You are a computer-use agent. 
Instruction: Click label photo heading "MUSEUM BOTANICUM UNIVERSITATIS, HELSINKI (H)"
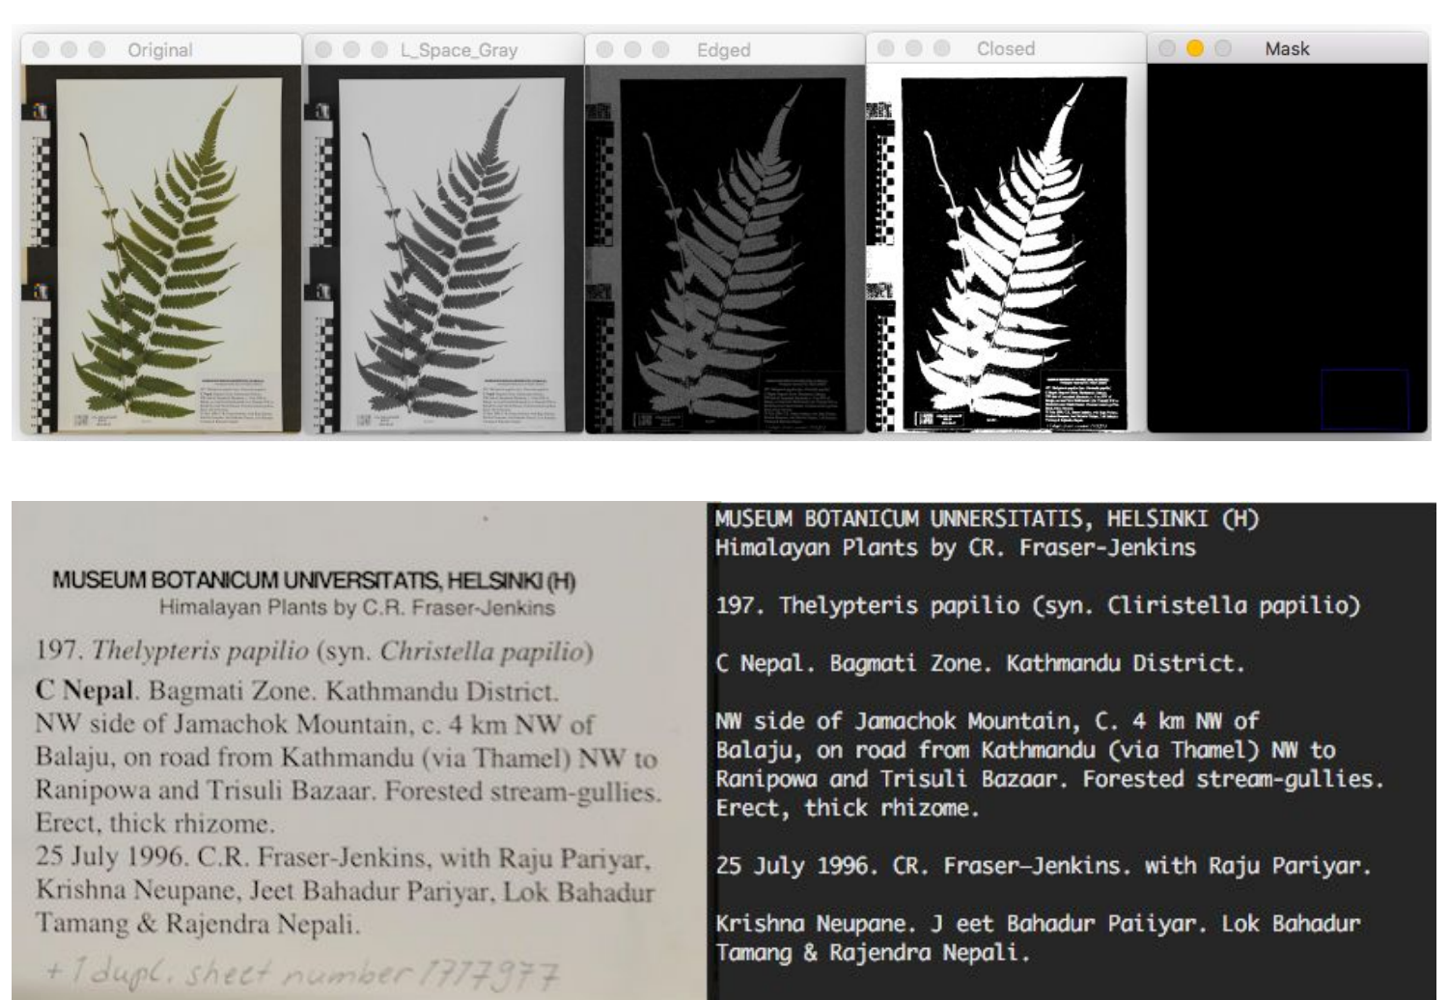click(x=314, y=581)
